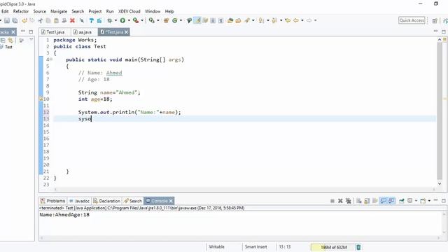Viewport: 448px width, 252px height.
Task: Switch to the Search tab
Action: coord(133,201)
